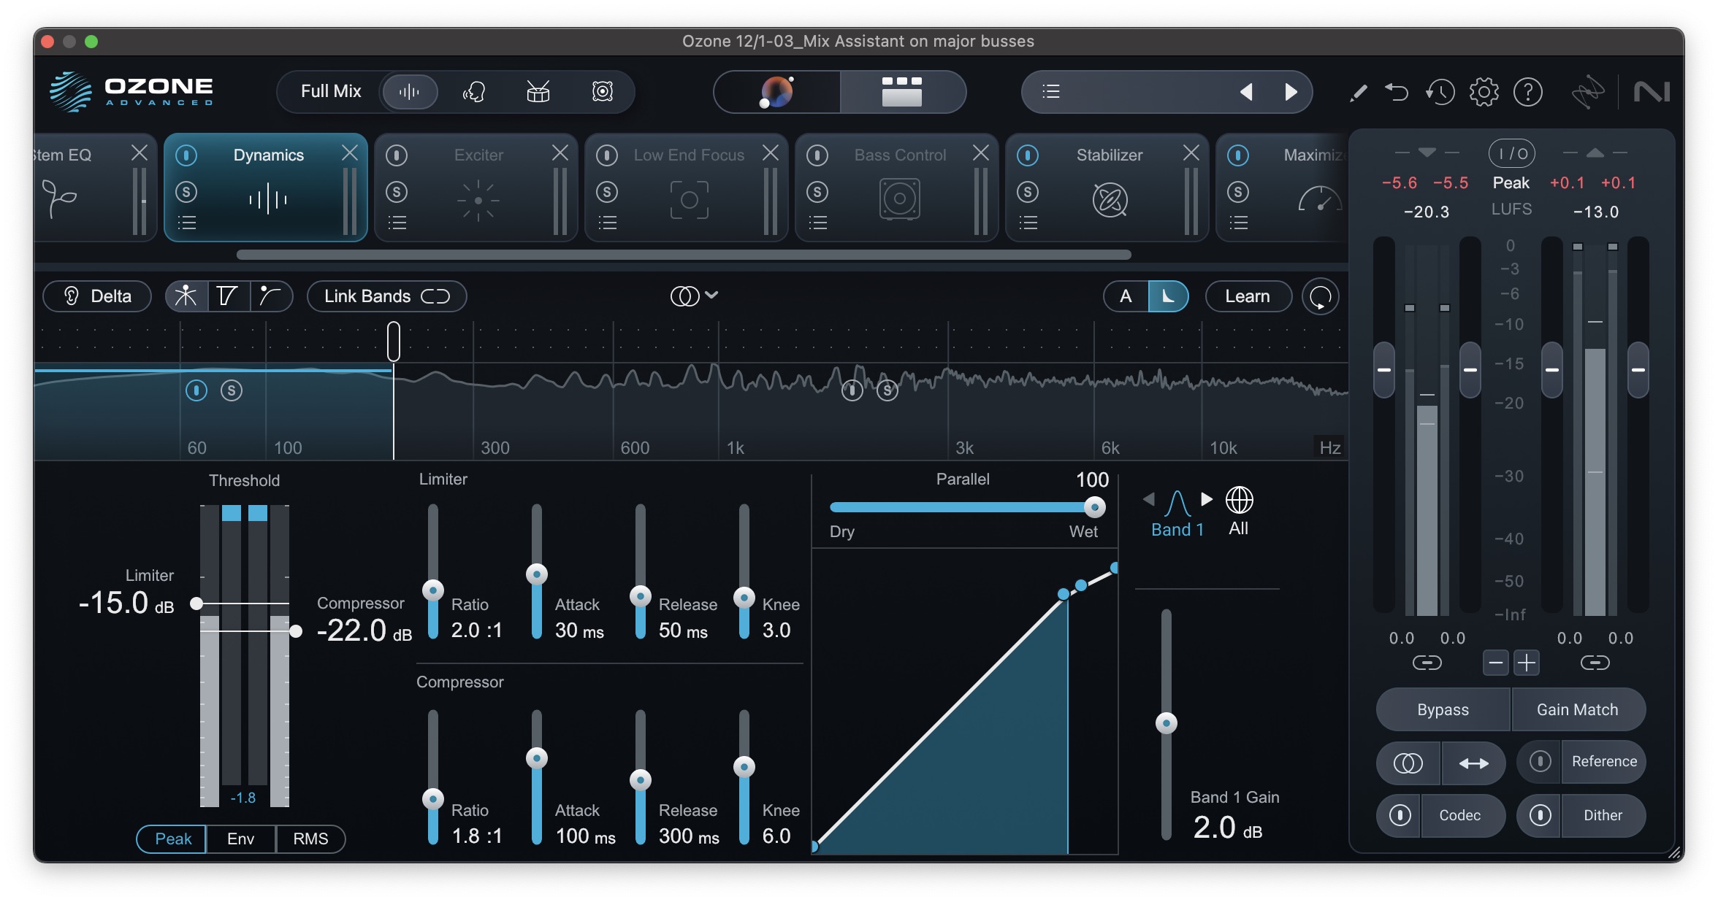
Task: Open the Exciter module preset list
Action: click(x=397, y=223)
